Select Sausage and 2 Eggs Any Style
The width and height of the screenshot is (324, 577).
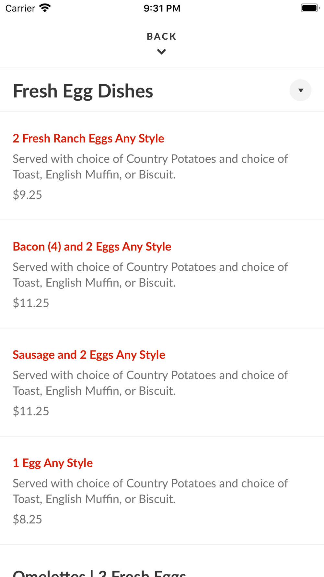89,355
